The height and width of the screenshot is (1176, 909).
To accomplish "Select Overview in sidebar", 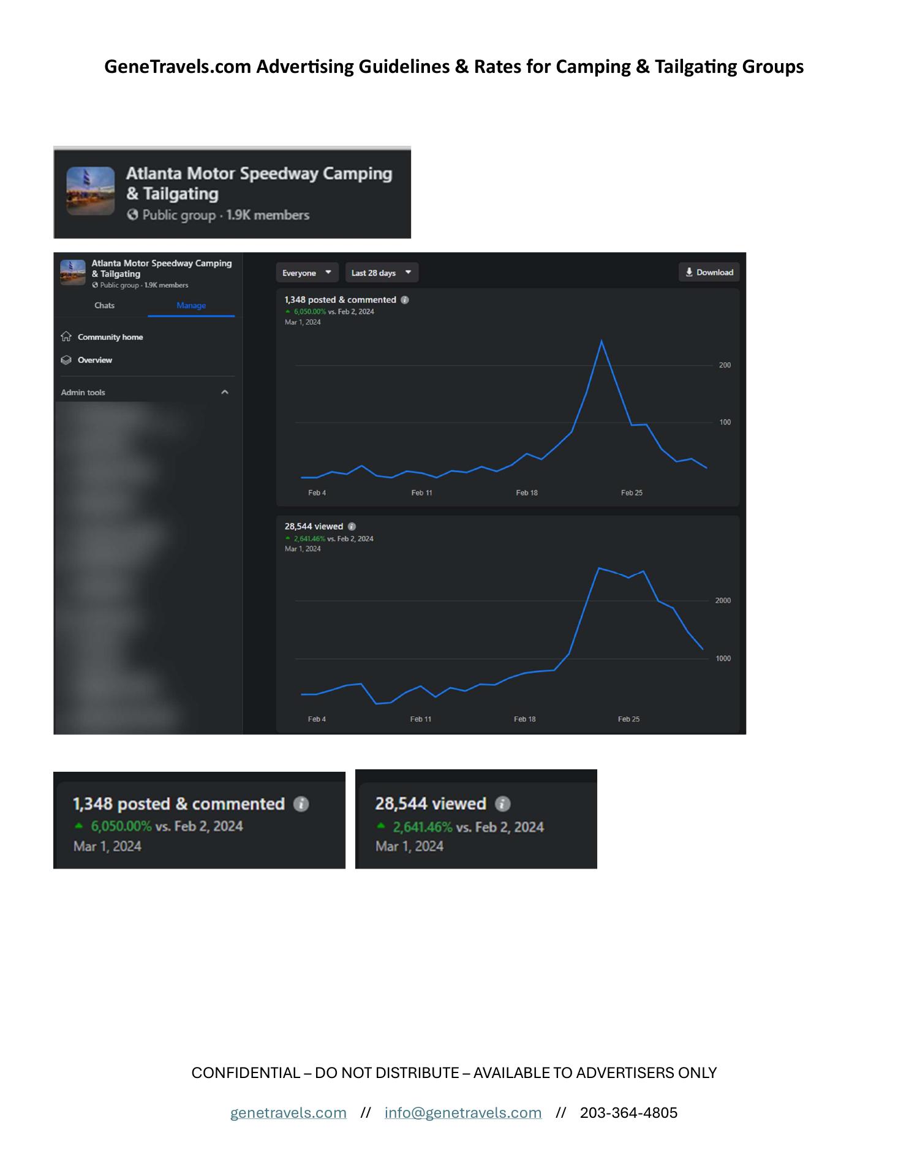I will 95,360.
